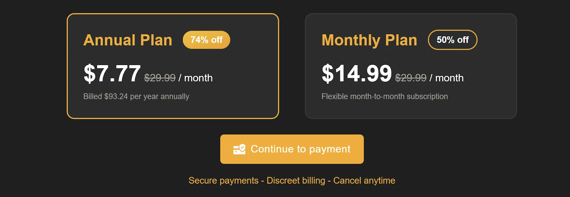
Task: Click the $14.99 price
Action: pyautogui.click(x=357, y=74)
